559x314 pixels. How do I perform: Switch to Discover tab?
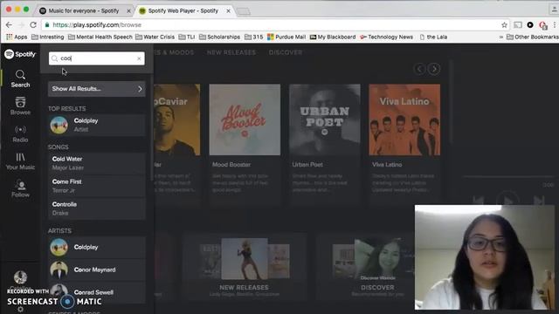pos(286,52)
